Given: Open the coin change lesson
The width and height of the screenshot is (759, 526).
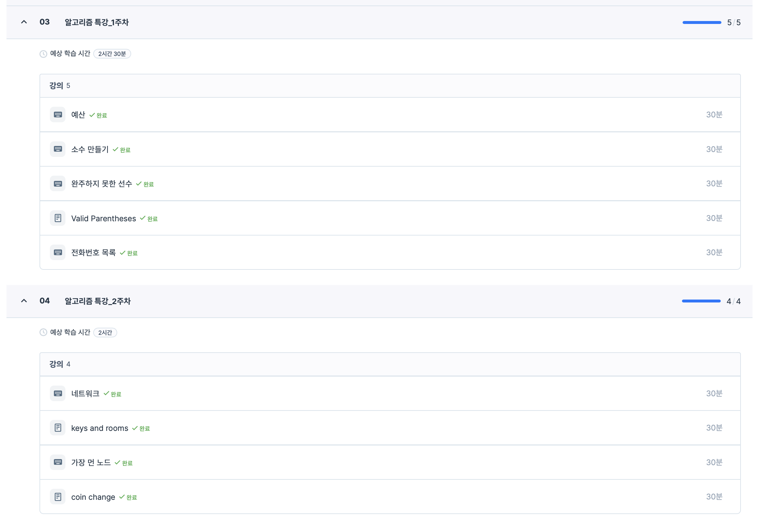Looking at the screenshot, I should point(93,497).
